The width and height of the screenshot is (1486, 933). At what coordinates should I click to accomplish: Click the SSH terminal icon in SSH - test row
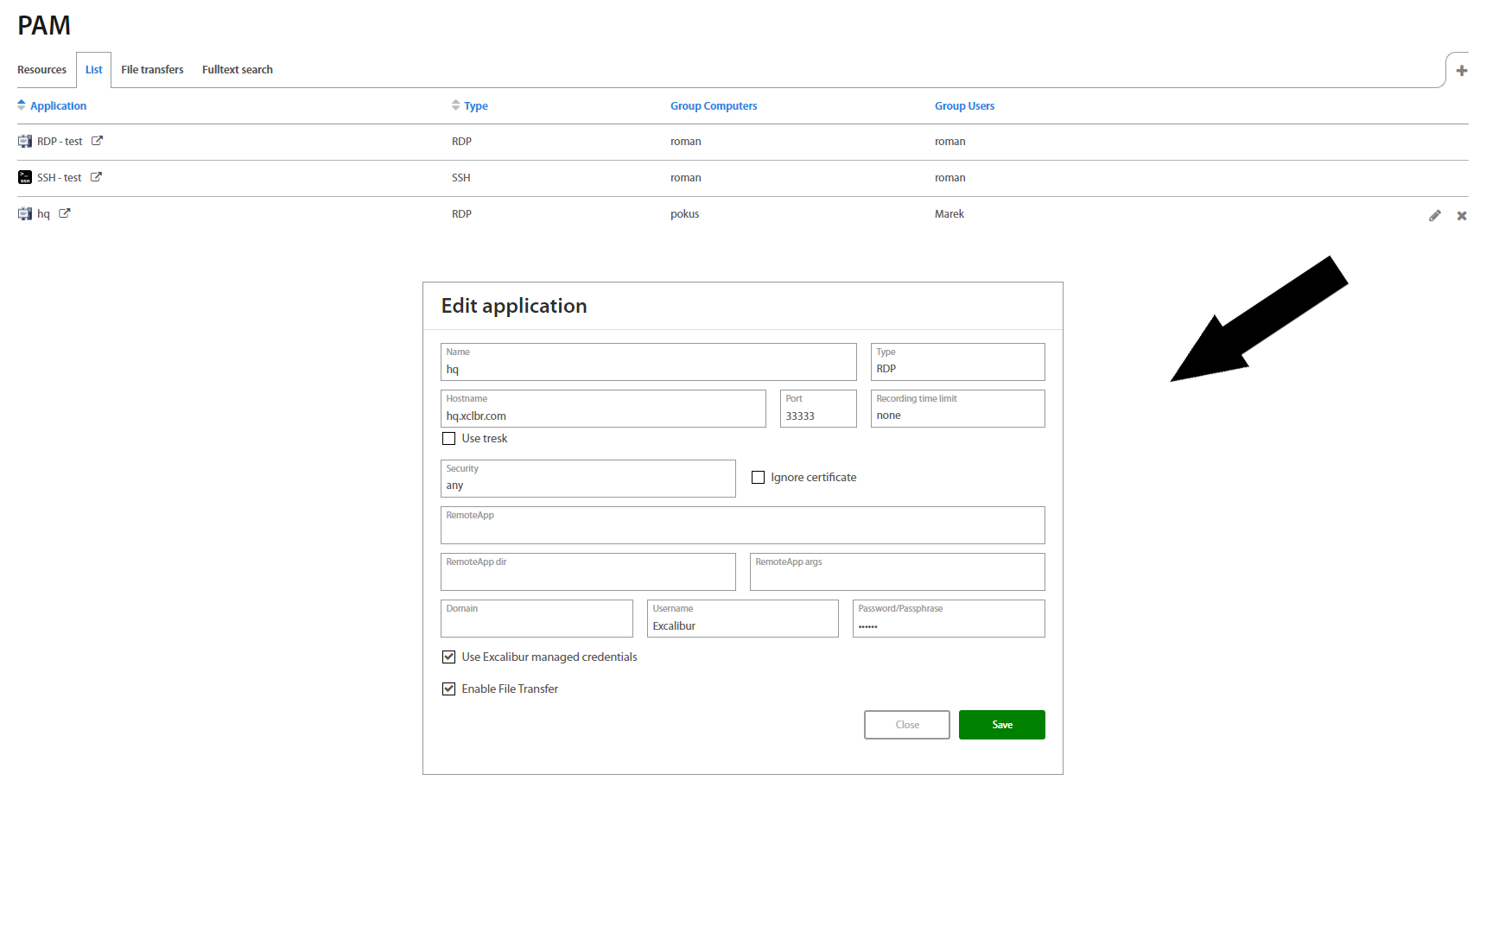coord(25,177)
